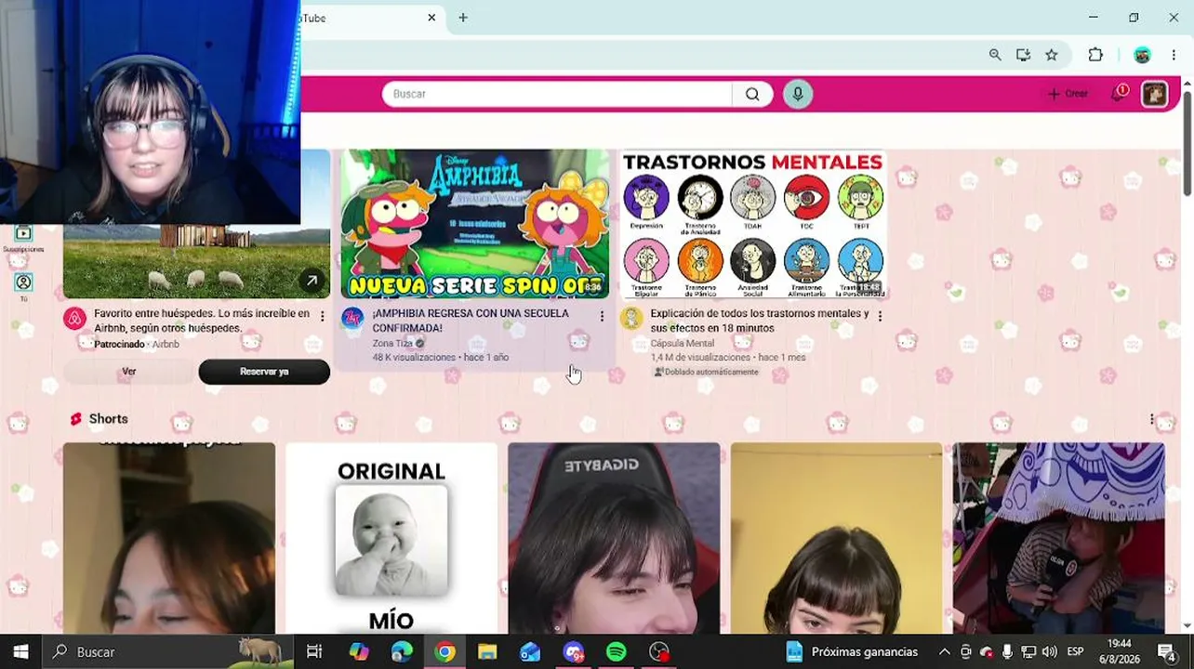Screen dimensions: 1194x669
Task: Open the Airbnb ad headline Favorito entre huéspedes
Action: coord(202,321)
